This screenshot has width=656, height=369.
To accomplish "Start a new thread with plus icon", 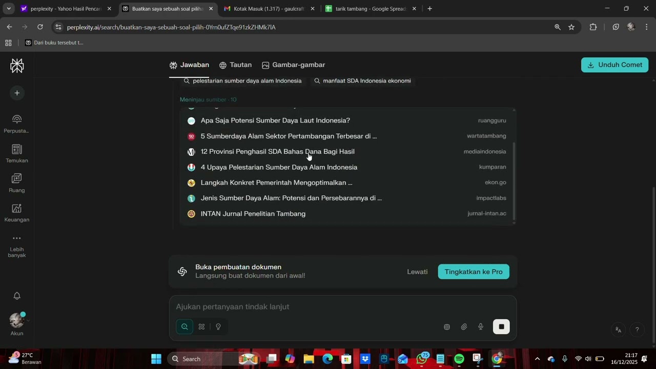I will [17, 93].
